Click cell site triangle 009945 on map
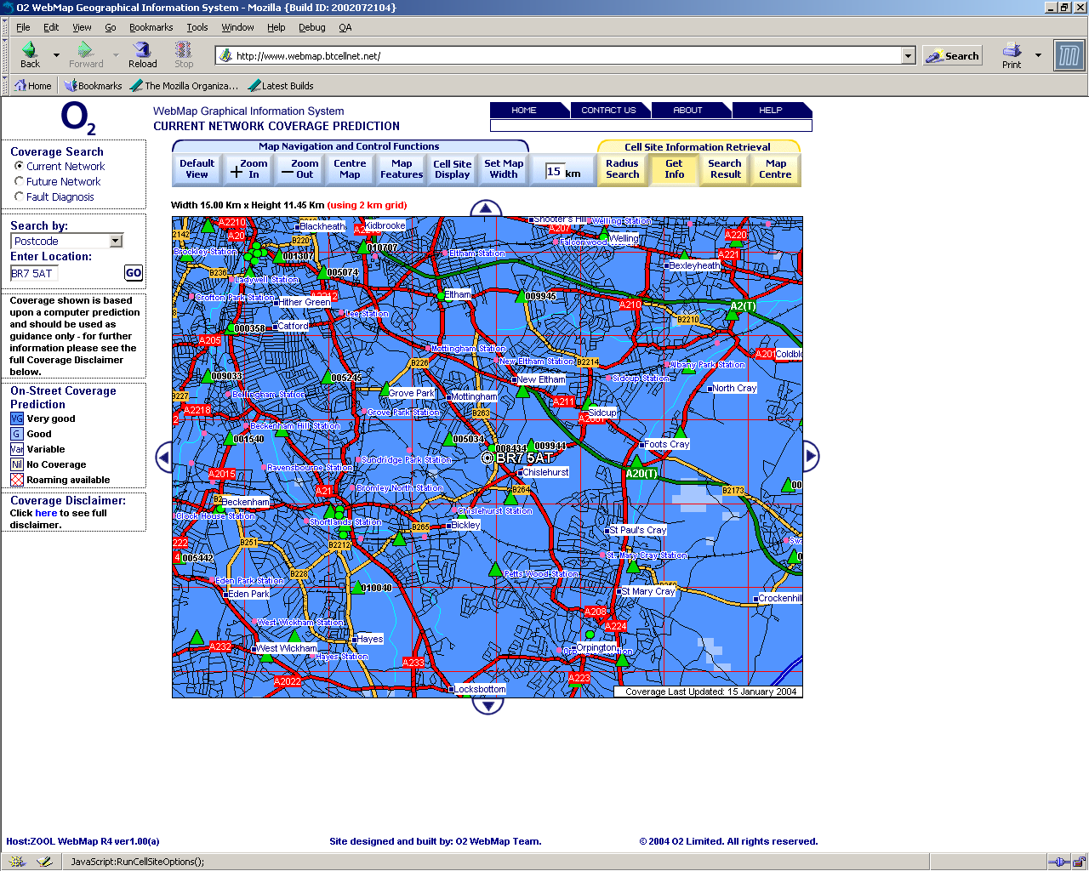This screenshot has width=1089, height=871. 520,296
